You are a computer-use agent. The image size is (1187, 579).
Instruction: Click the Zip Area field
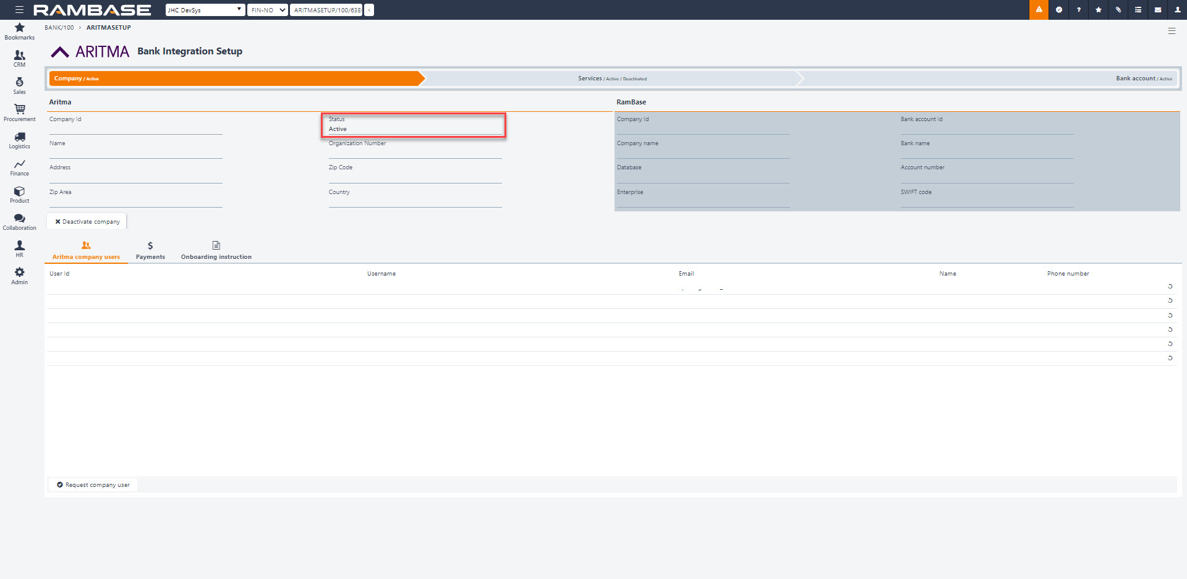tap(136, 198)
